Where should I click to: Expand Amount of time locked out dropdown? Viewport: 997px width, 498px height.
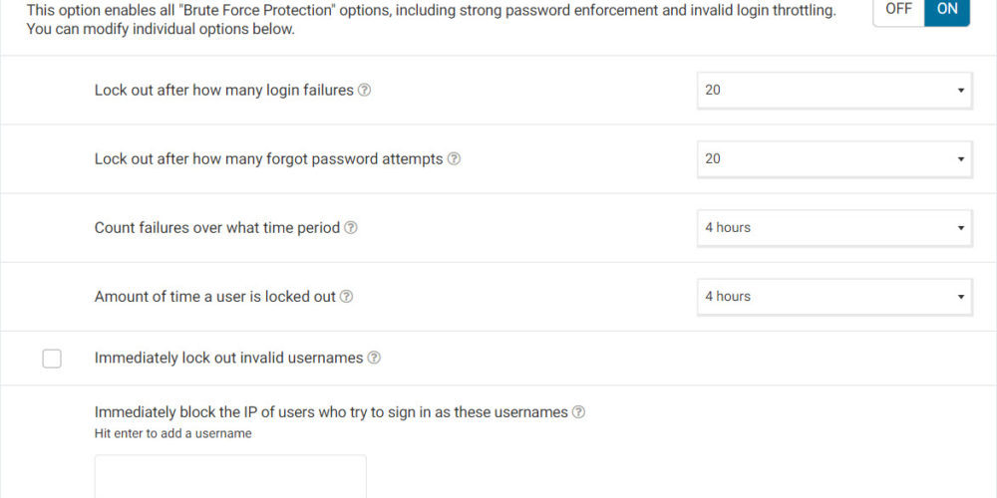833,297
